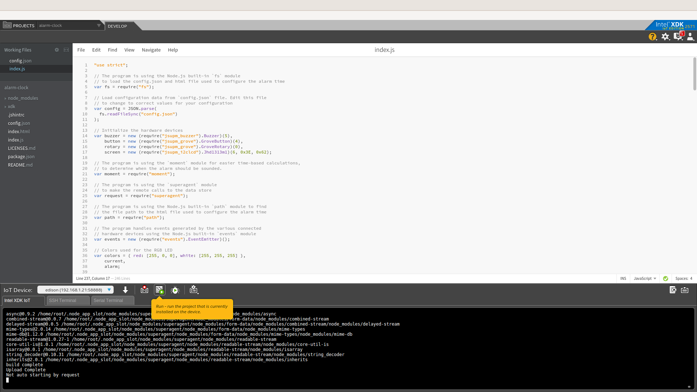697x392 pixels.
Task: Start the Debug bug icon
Action: tap(175, 290)
